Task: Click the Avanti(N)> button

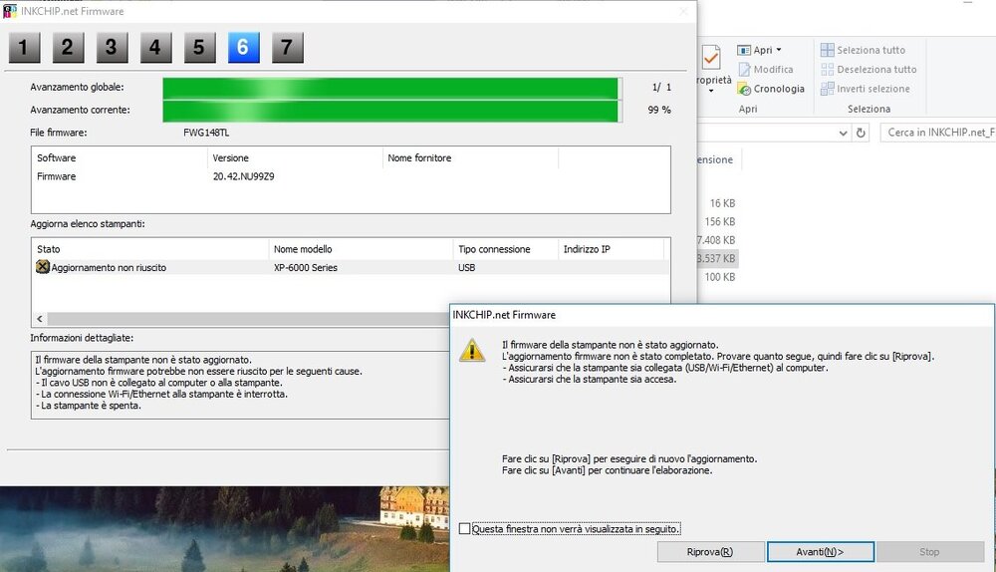Action: 820,552
